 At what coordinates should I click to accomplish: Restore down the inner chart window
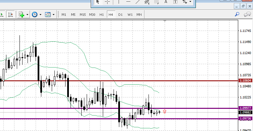(243, 6)
